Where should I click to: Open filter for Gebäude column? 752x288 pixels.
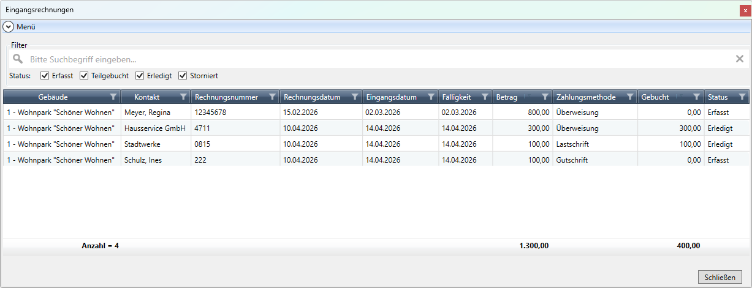coord(113,97)
